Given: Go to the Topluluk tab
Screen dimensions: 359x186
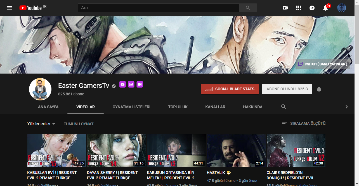Looking at the screenshot, I should click(178, 107).
